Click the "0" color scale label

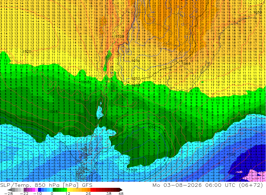[52, 193]
